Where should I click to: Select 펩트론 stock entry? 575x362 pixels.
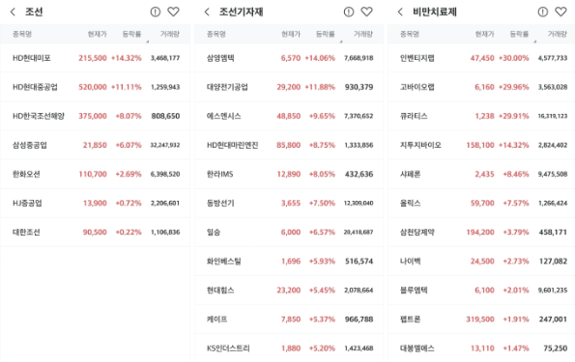tap(481, 320)
